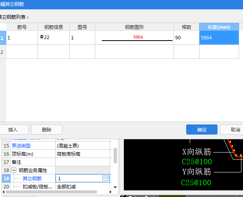Select the 筋号 column header
The height and width of the screenshot is (197, 243).
22,27
